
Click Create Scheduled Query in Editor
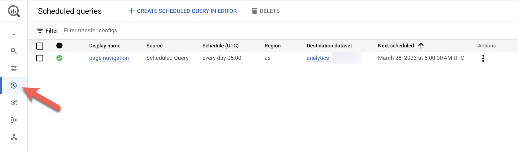click(183, 11)
